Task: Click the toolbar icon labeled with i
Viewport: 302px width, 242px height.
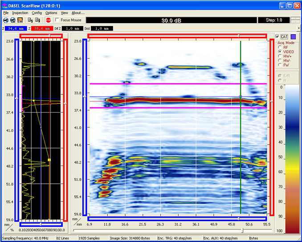Action: 38,20
